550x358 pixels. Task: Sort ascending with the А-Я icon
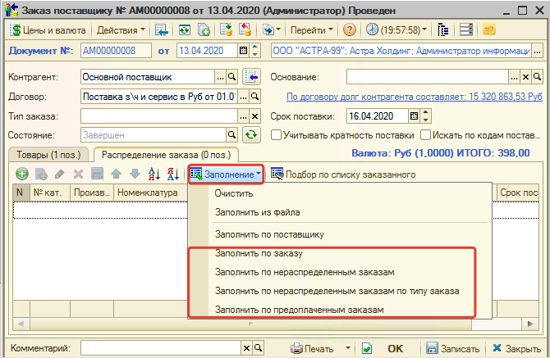coord(154,174)
